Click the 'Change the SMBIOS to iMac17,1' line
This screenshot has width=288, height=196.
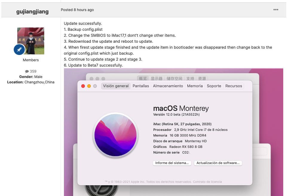(x=120, y=36)
